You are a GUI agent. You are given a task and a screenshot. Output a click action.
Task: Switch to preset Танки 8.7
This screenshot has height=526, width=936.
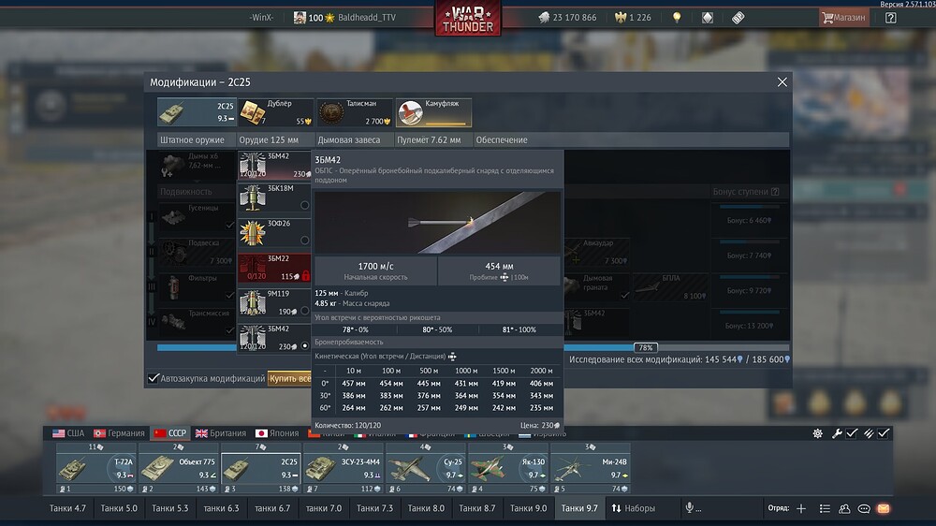pyautogui.click(x=477, y=508)
